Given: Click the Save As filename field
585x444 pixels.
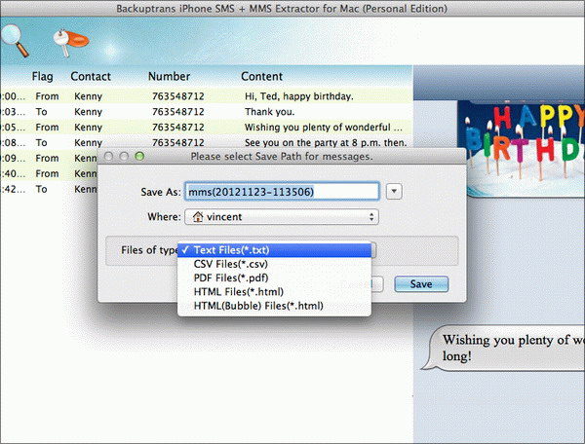Looking at the screenshot, I should (x=282, y=192).
